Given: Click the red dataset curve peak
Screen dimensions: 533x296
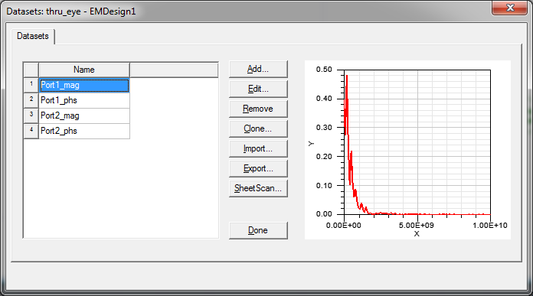Looking at the screenshot, I should pos(347,76).
